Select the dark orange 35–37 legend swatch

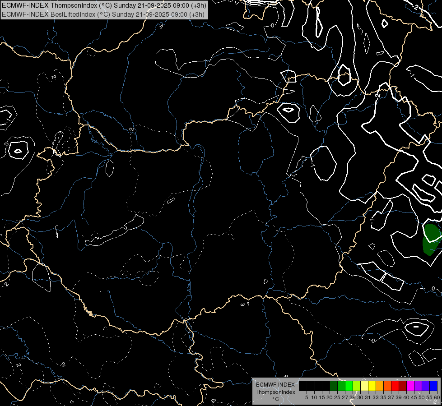point(387,386)
